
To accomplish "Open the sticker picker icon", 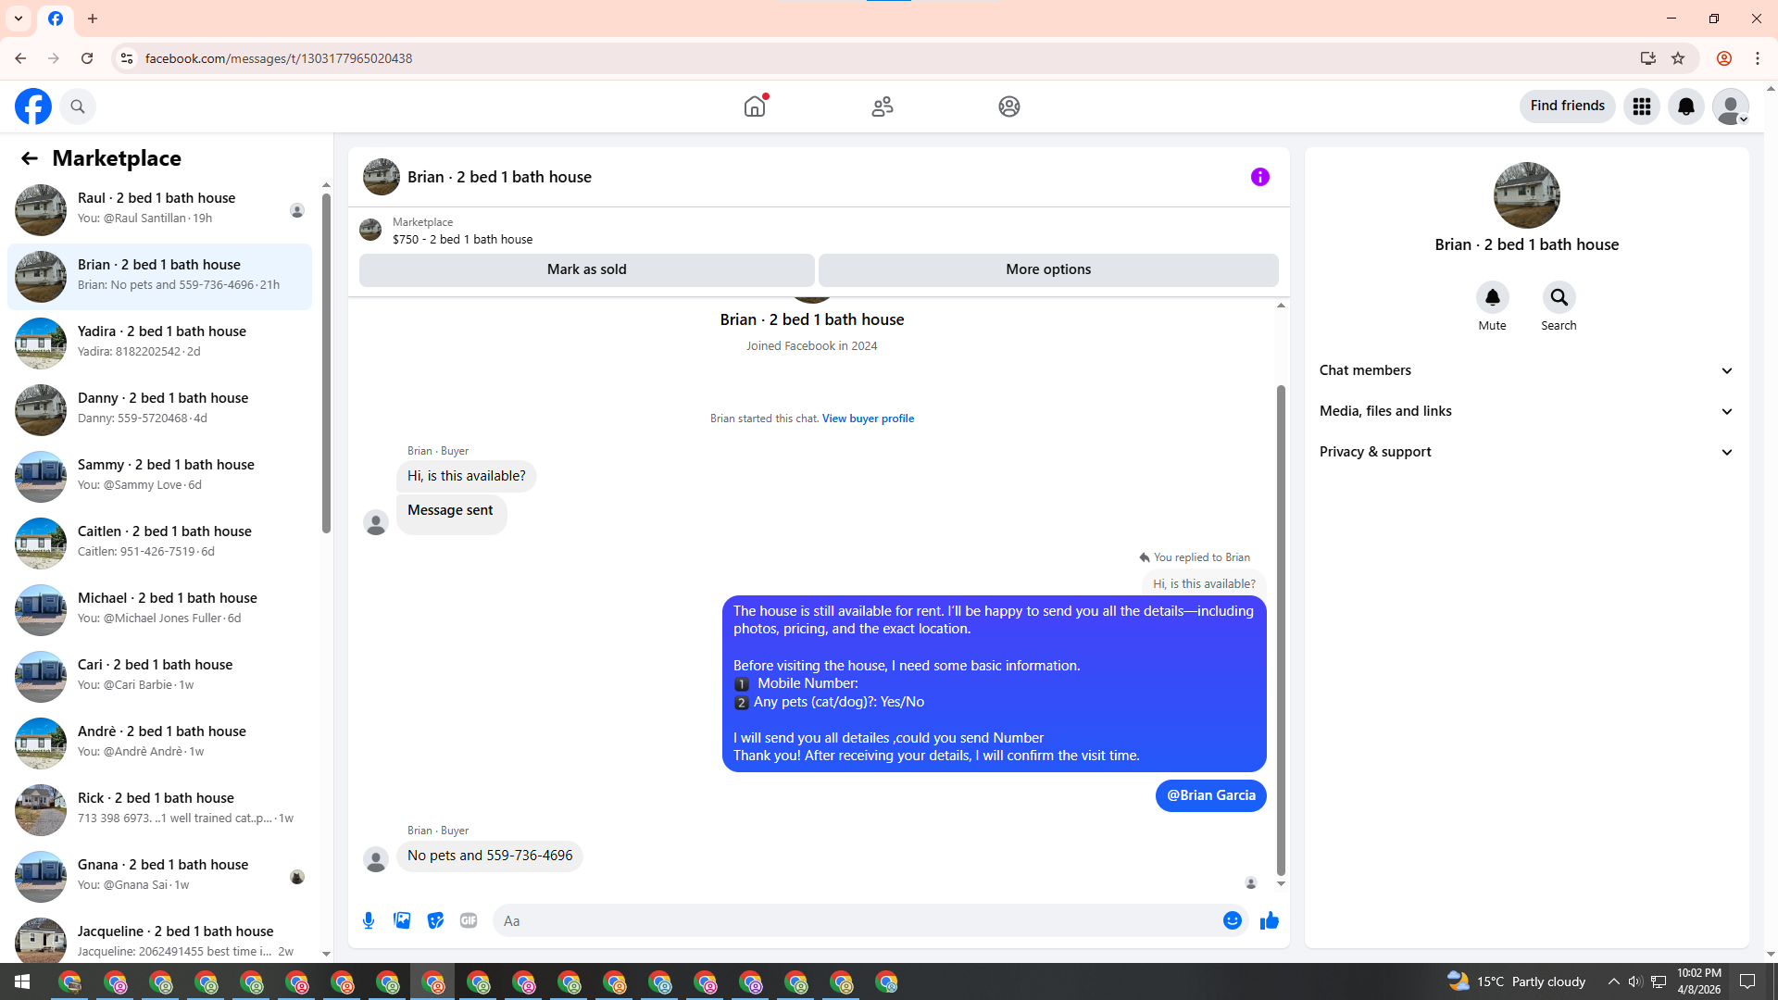I will coord(435,920).
